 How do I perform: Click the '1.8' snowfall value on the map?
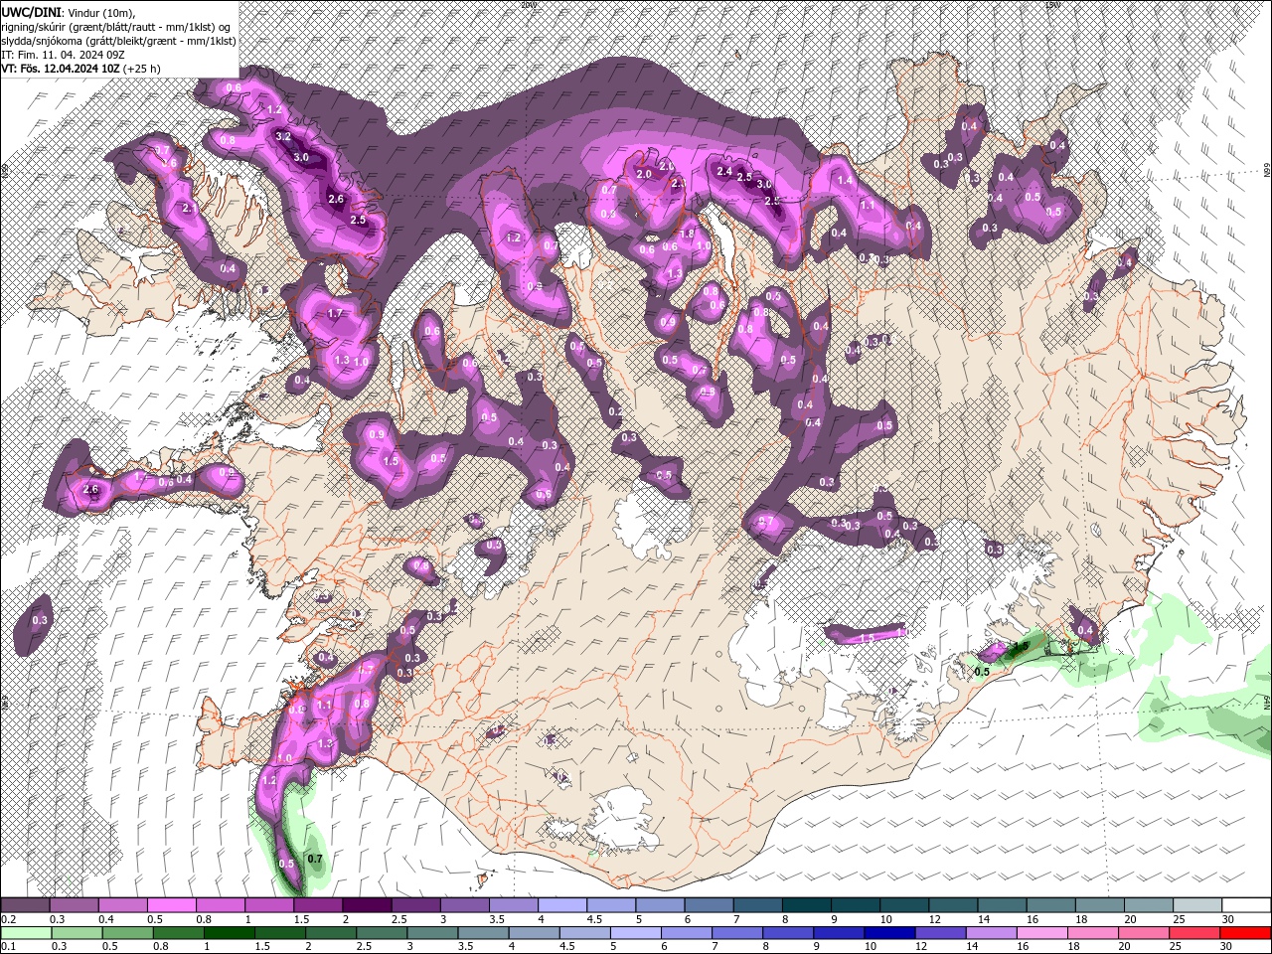click(687, 234)
